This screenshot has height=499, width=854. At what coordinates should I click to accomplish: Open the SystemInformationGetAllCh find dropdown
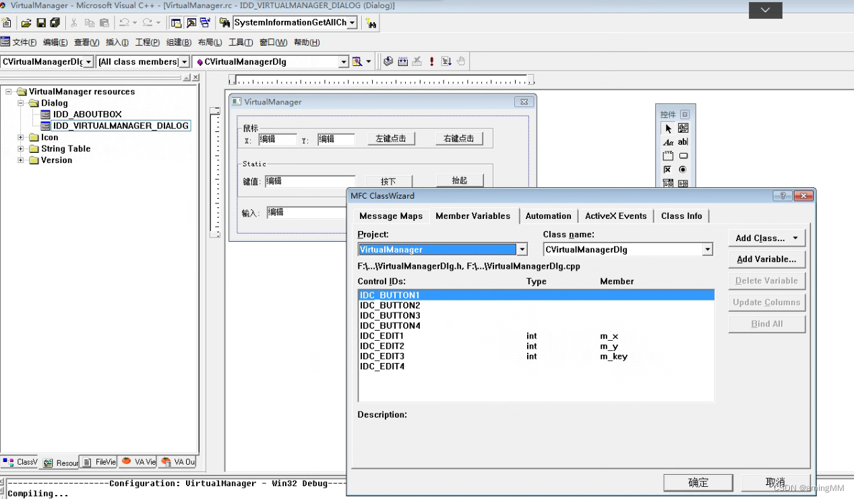click(x=353, y=23)
